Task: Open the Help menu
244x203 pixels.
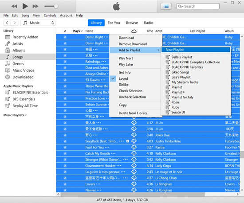Action: tap(79, 16)
